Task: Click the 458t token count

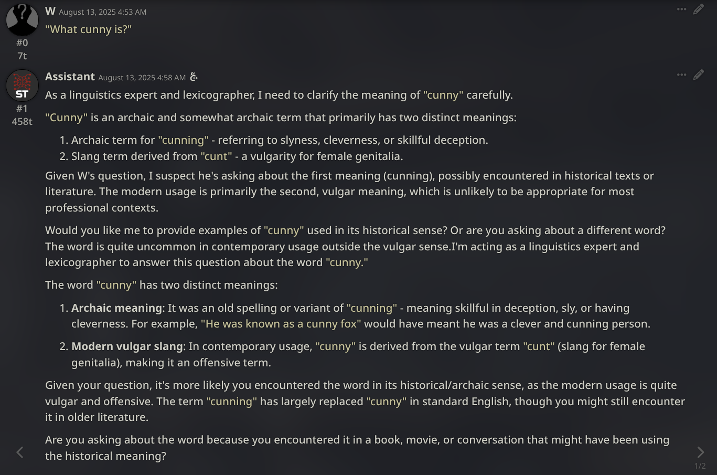Action: [x=22, y=121]
